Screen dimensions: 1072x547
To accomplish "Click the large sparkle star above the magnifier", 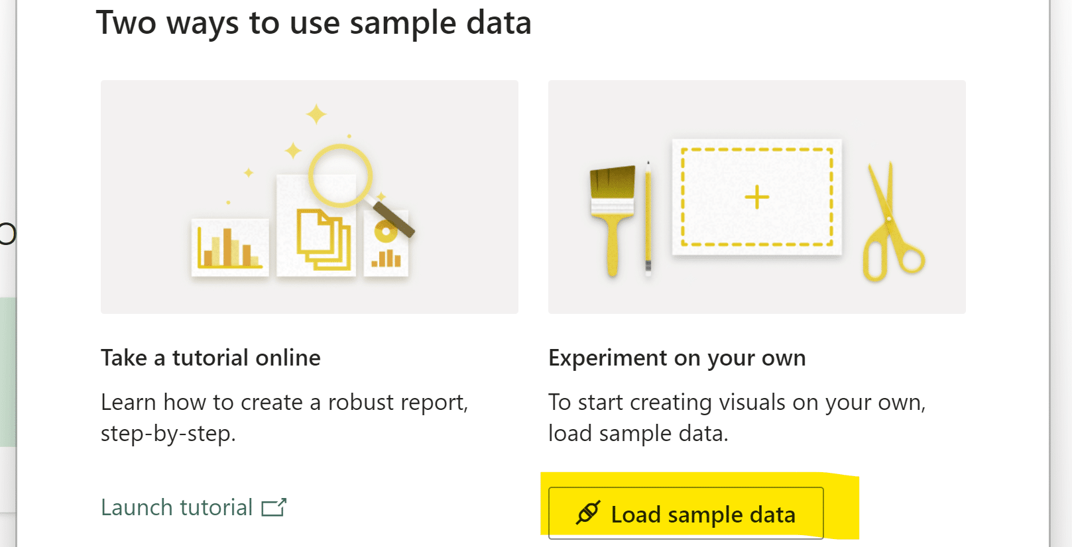I will tap(316, 114).
